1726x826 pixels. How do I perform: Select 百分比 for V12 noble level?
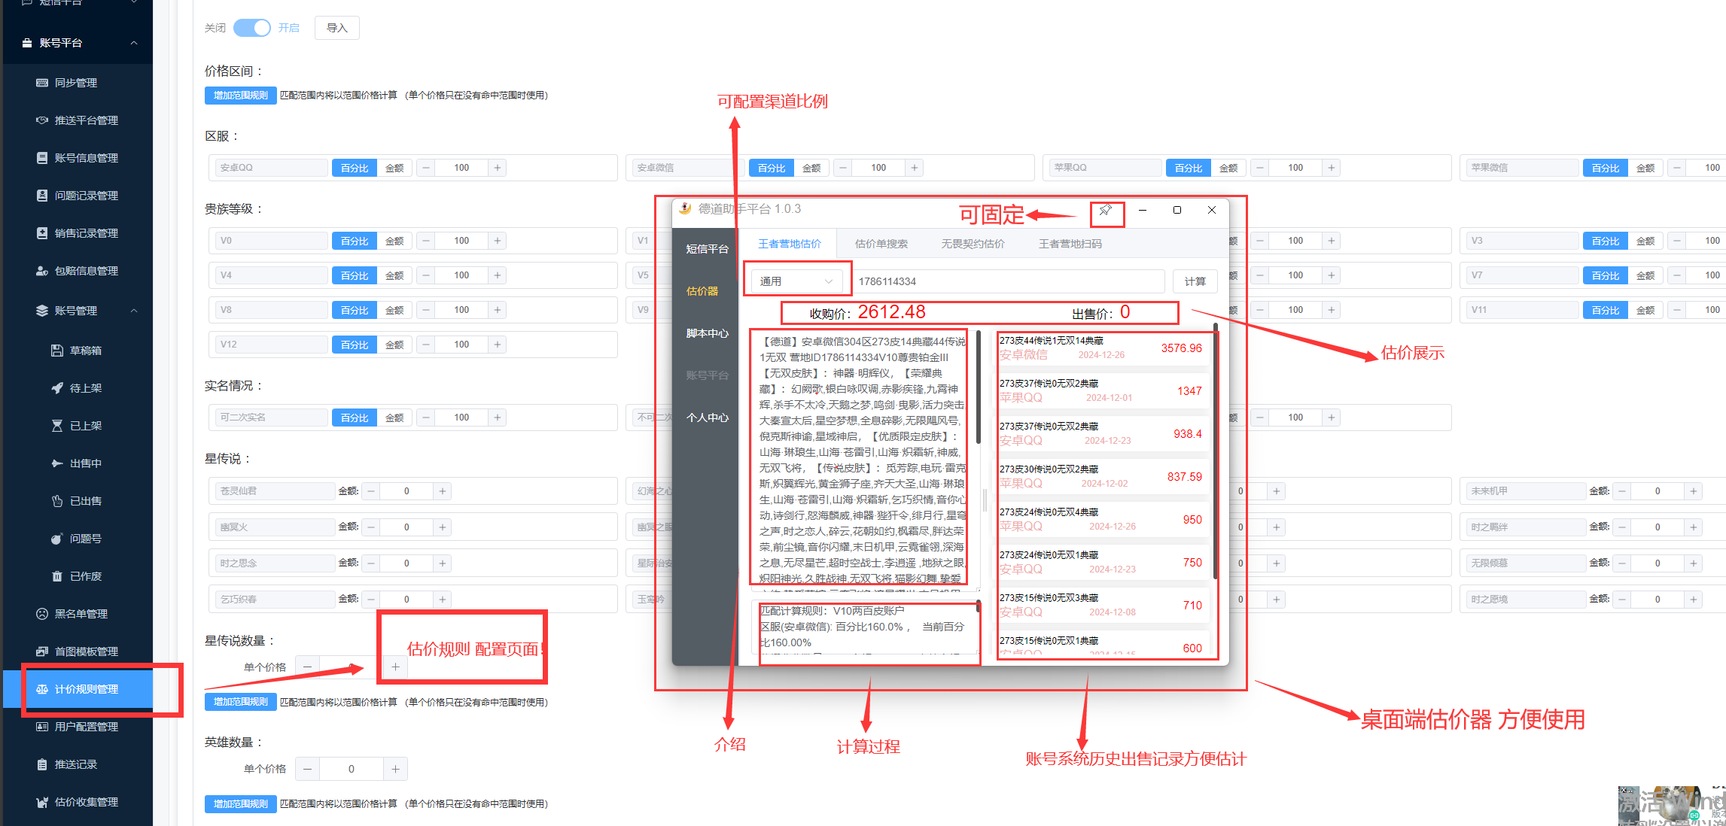tap(355, 345)
